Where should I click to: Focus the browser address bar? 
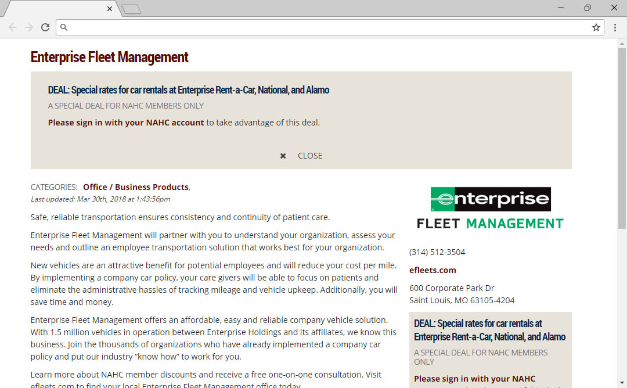pos(325,27)
